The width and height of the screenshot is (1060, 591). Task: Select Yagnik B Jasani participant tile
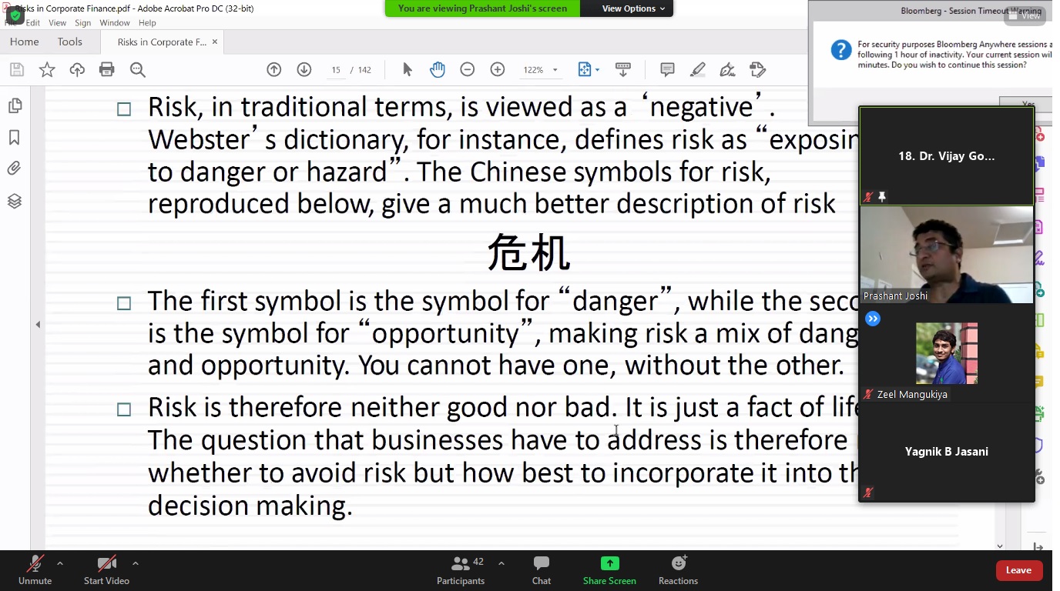coord(947,452)
